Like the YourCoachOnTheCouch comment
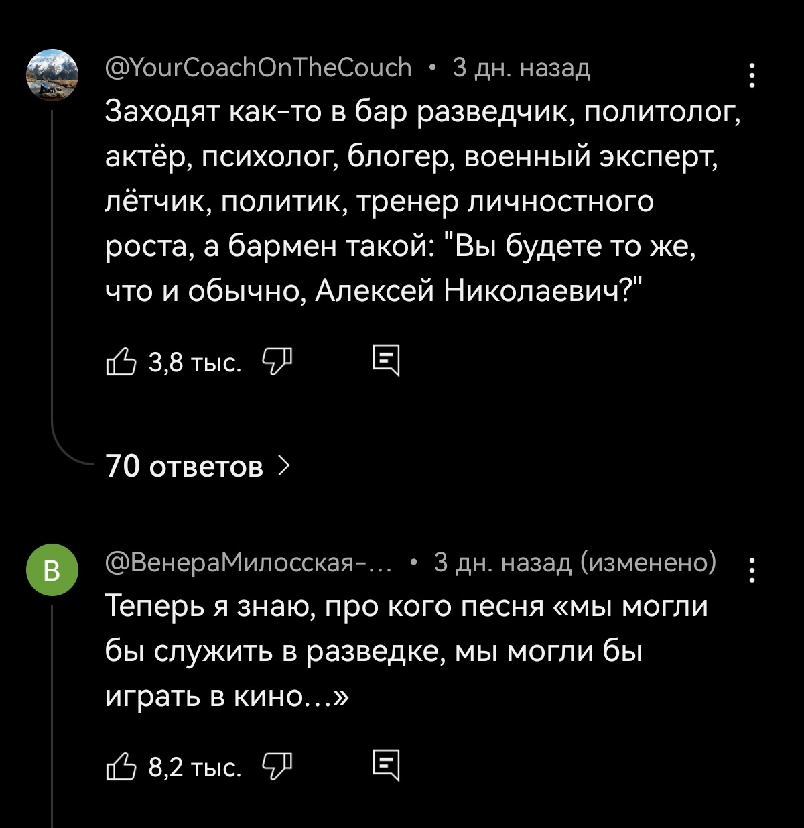Image resolution: width=804 pixels, height=828 pixels. pos(121,362)
